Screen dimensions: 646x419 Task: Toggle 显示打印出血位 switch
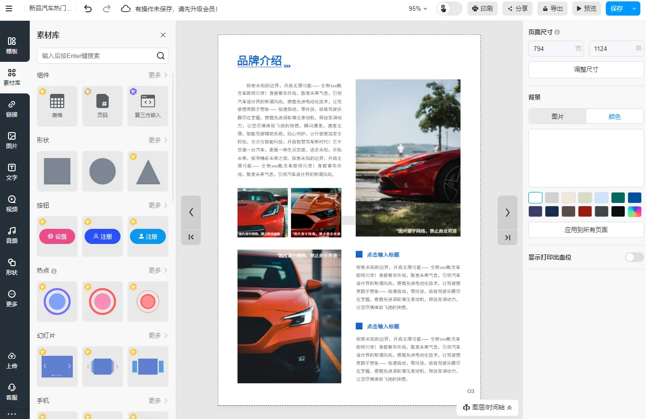pos(634,257)
